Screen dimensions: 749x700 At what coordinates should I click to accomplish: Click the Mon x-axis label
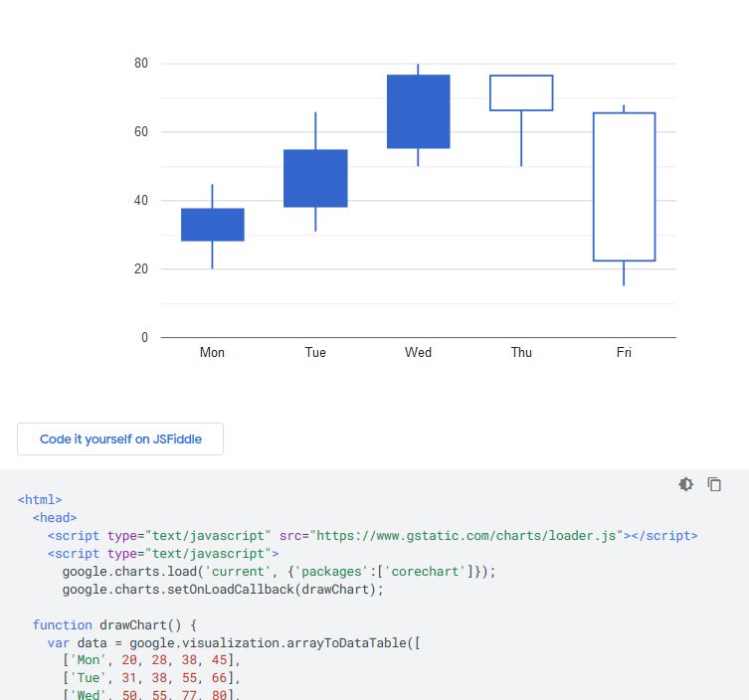pyautogui.click(x=212, y=352)
